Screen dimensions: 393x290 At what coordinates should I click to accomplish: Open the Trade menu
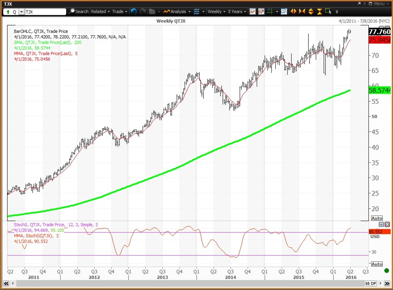click(120, 11)
